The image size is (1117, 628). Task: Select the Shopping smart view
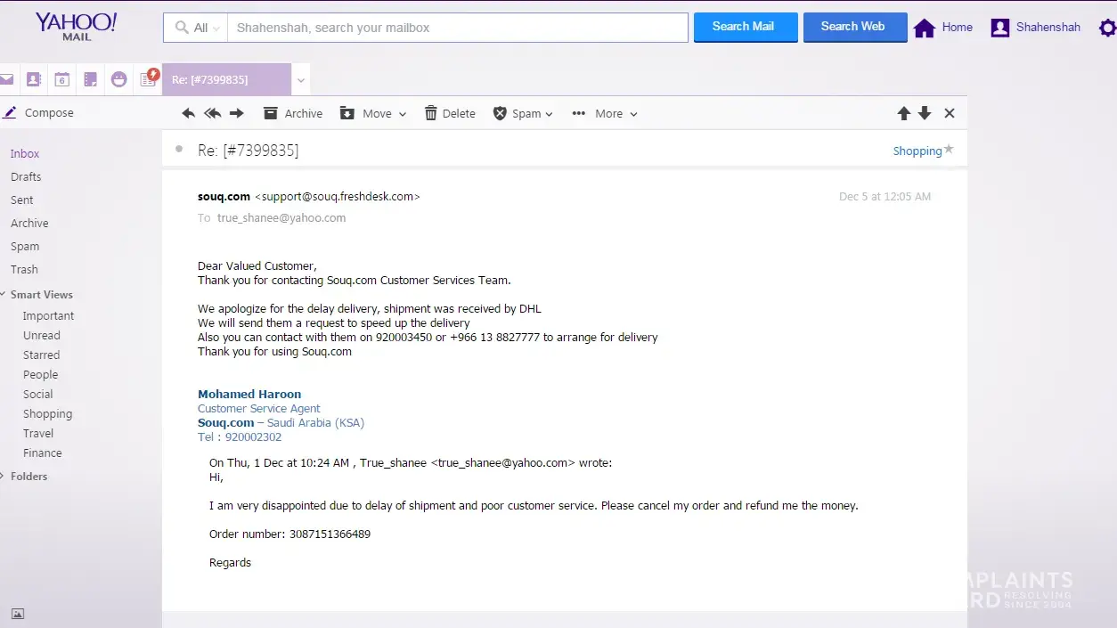(47, 413)
